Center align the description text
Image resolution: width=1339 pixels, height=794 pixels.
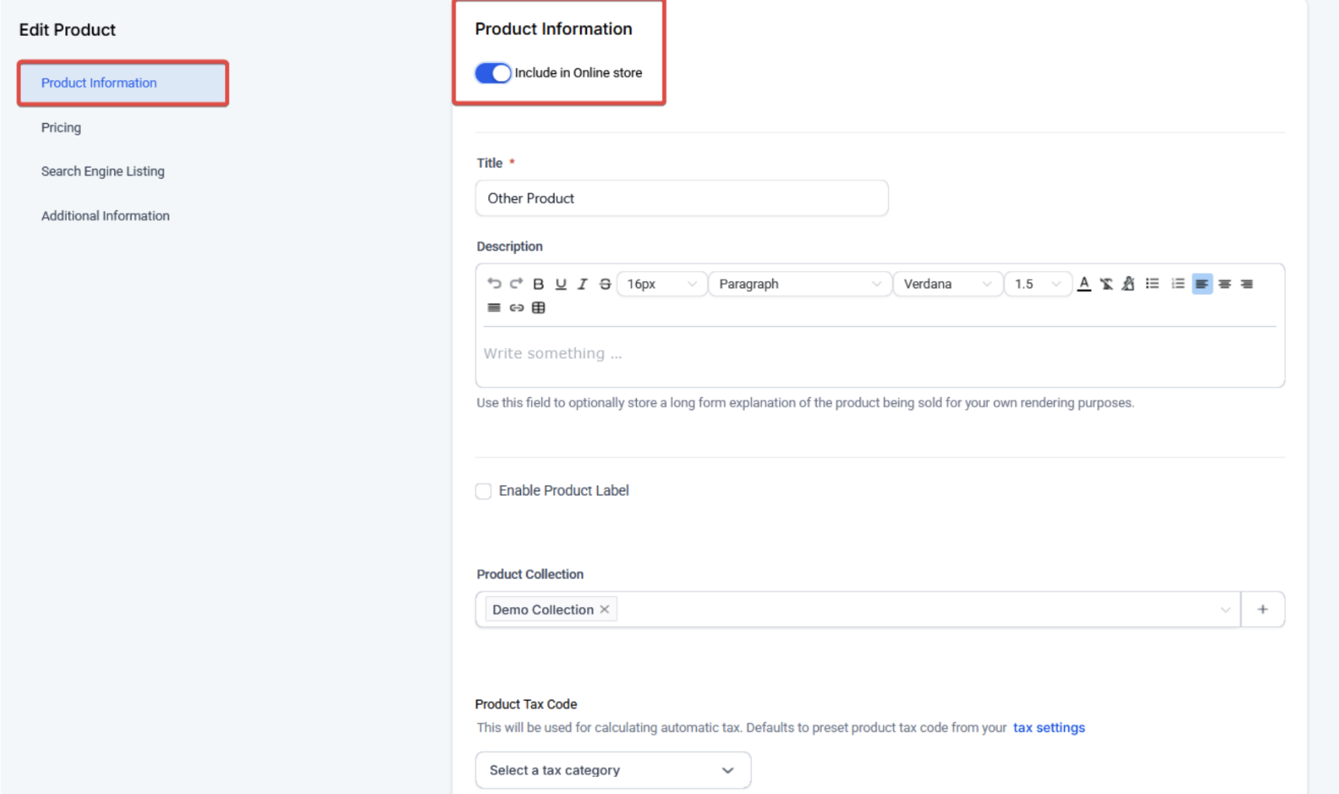point(1225,284)
